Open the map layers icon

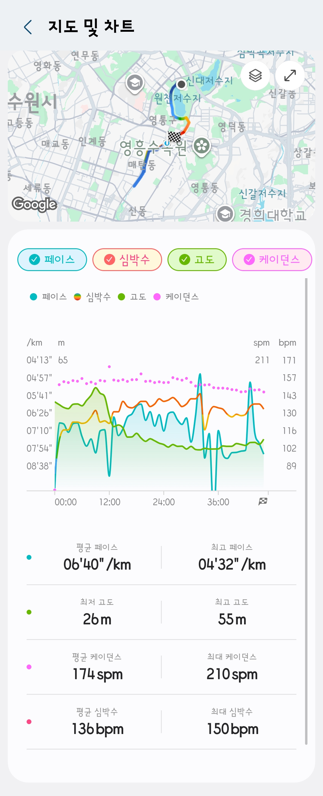[x=255, y=75]
